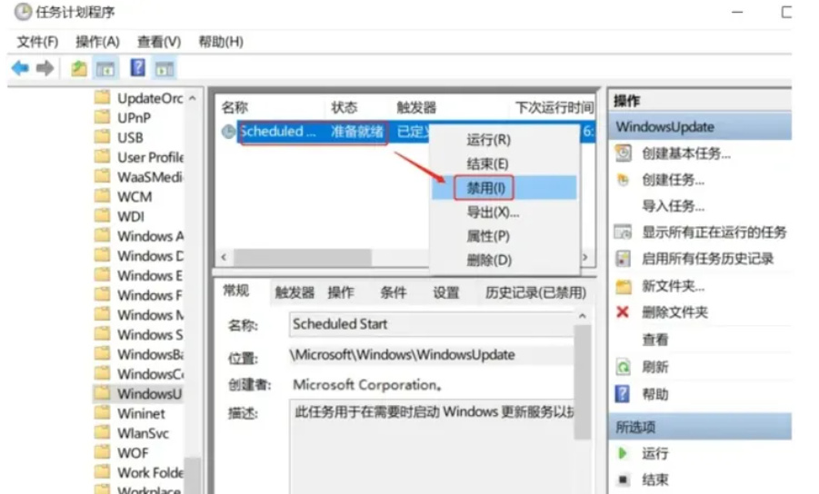Click the back arrow toolbar icon
This screenshot has width=819, height=494.
pyautogui.click(x=20, y=68)
